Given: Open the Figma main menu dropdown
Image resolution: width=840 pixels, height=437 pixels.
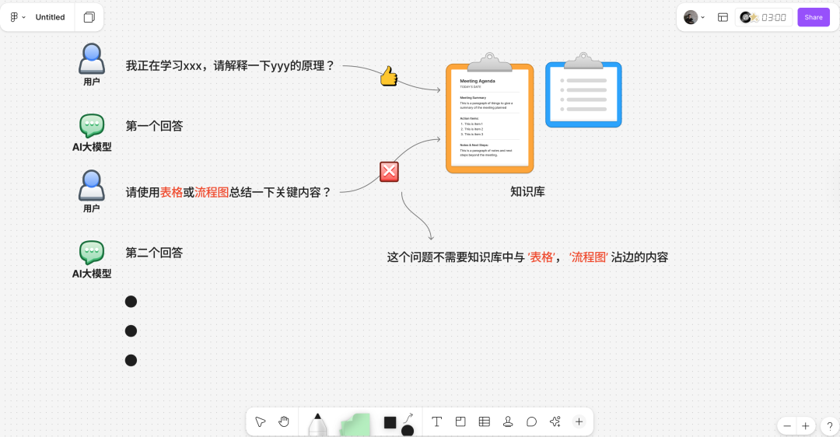Looking at the screenshot, I should click(18, 17).
